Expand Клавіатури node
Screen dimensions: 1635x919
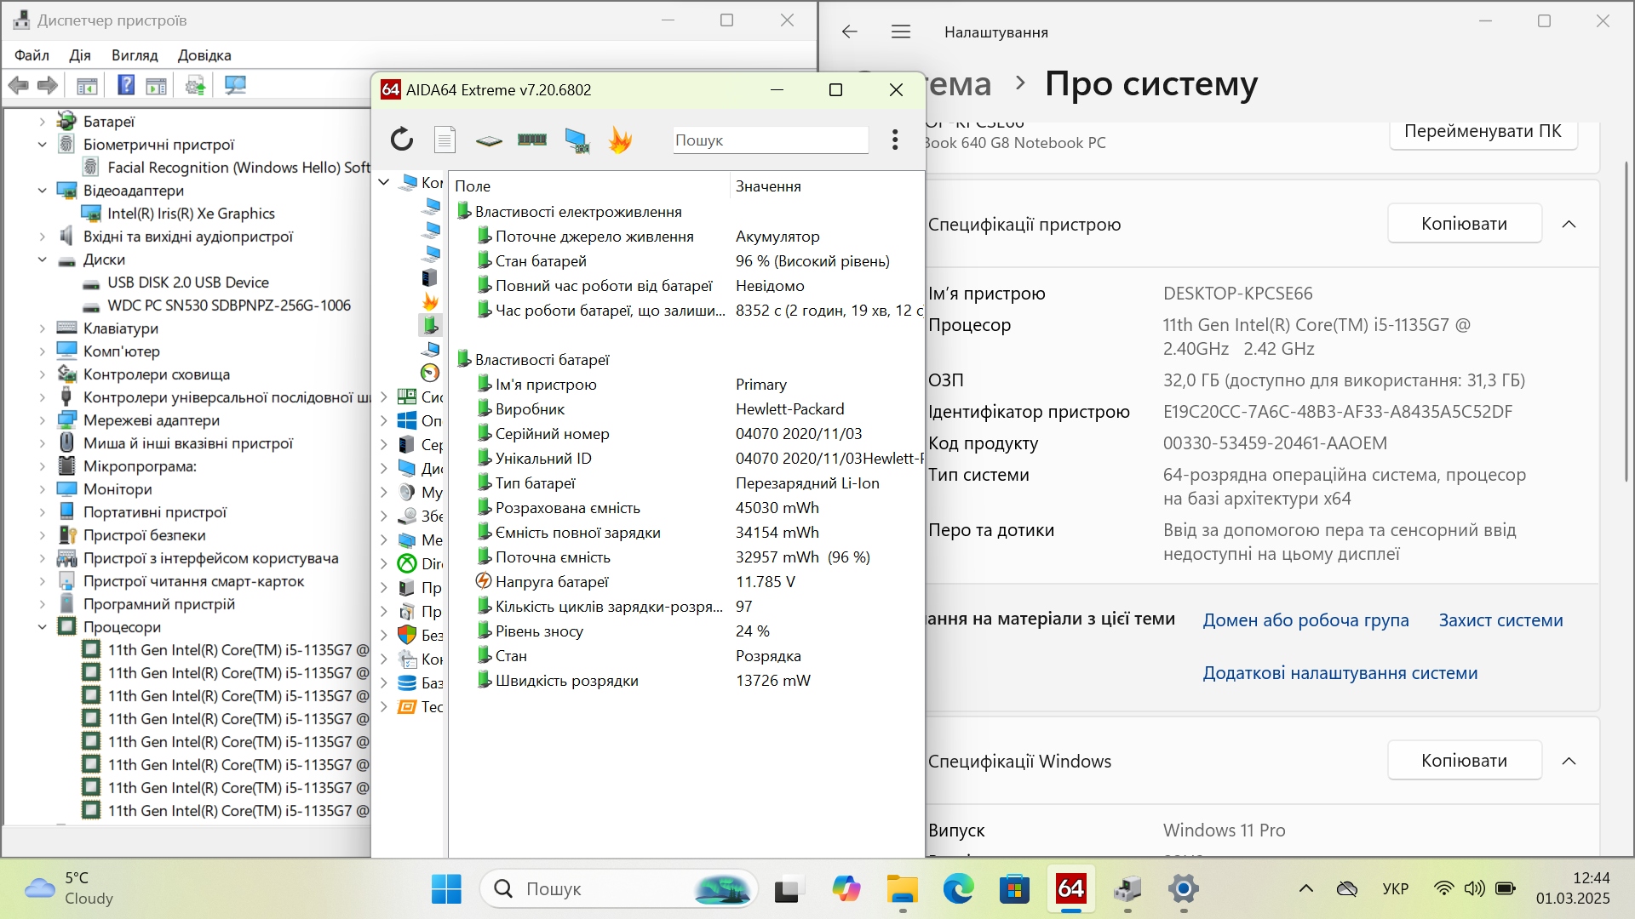click(43, 328)
